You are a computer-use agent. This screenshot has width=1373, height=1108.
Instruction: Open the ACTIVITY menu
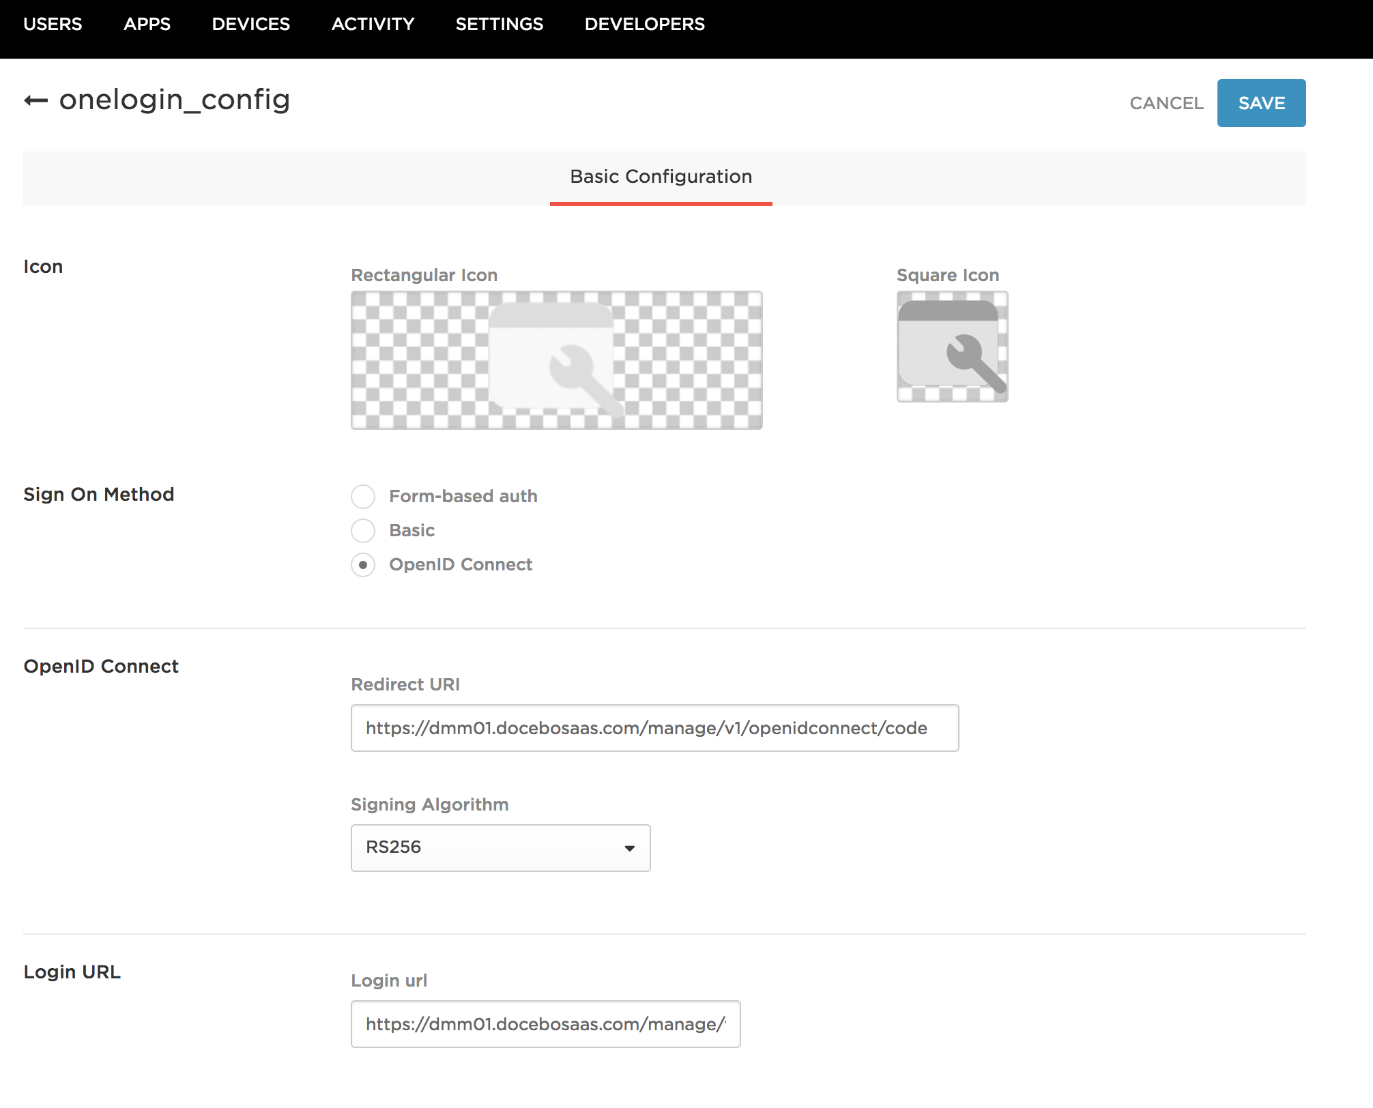pos(373,25)
